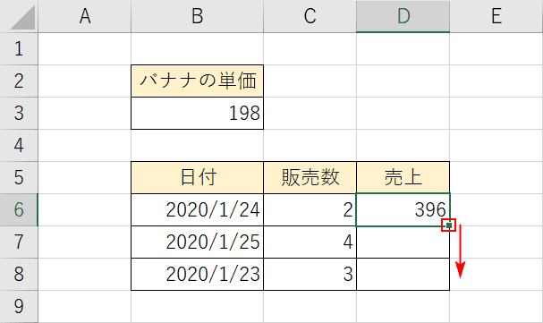Click the 日付 header cell
Image resolution: width=543 pixels, height=323 pixels.
pos(197,177)
